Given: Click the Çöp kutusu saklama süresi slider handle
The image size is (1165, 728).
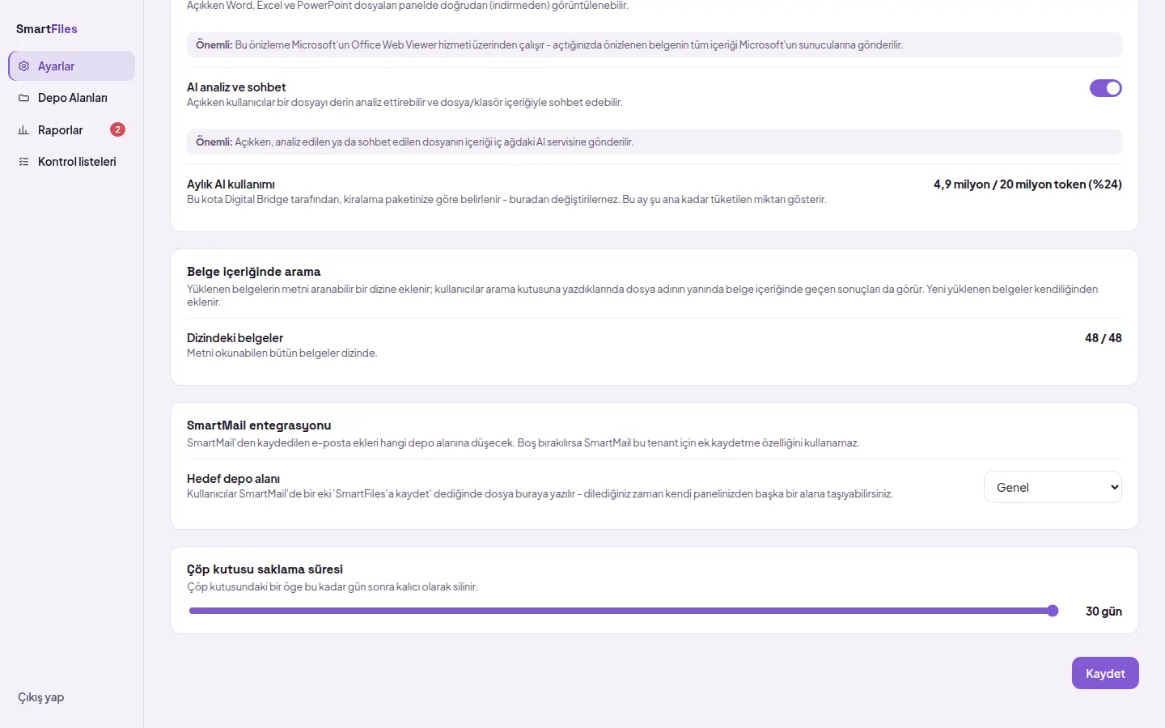Looking at the screenshot, I should [x=1053, y=611].
